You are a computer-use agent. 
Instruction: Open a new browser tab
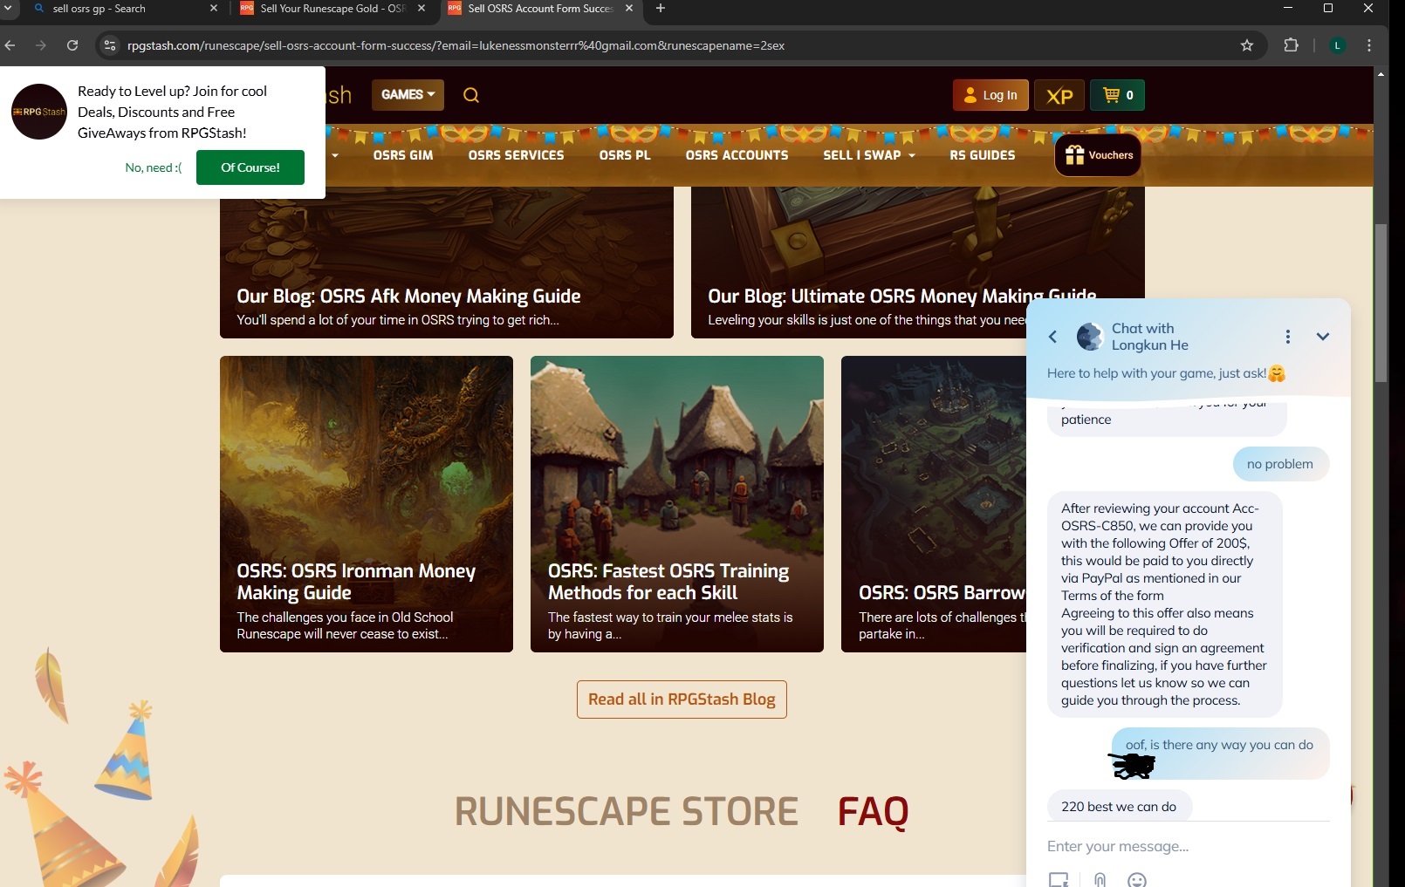point(661,8)
